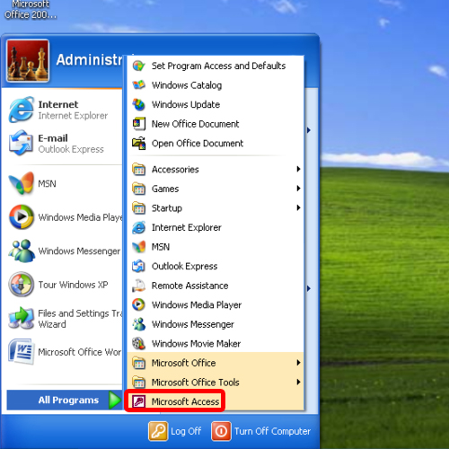
Task: Expand the Microsoft Office Tools submenu arrow
Action: [x=298, y=382]
